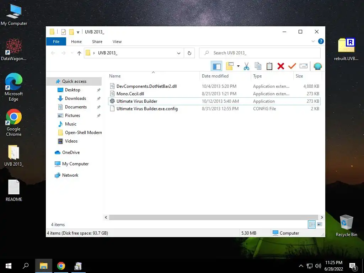This screenshot has width=364, height=273.
Task: Click the Back navigation arrow
Action: 53,53
